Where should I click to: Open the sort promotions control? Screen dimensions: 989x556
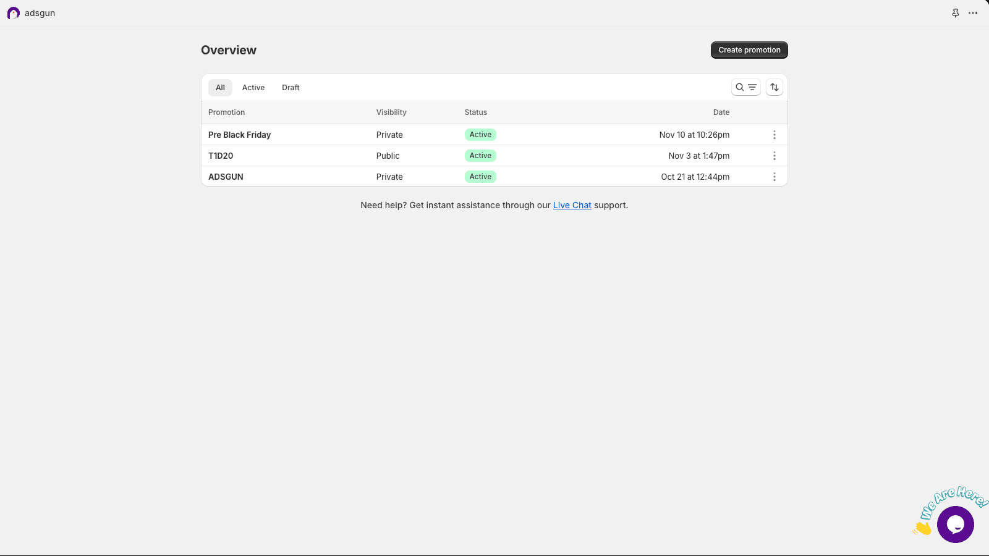coord(774,87)
